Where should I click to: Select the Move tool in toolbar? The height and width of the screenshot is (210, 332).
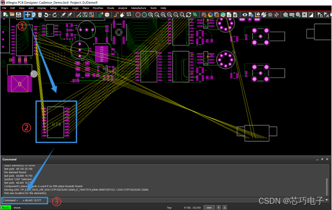[x=28, y=15]
